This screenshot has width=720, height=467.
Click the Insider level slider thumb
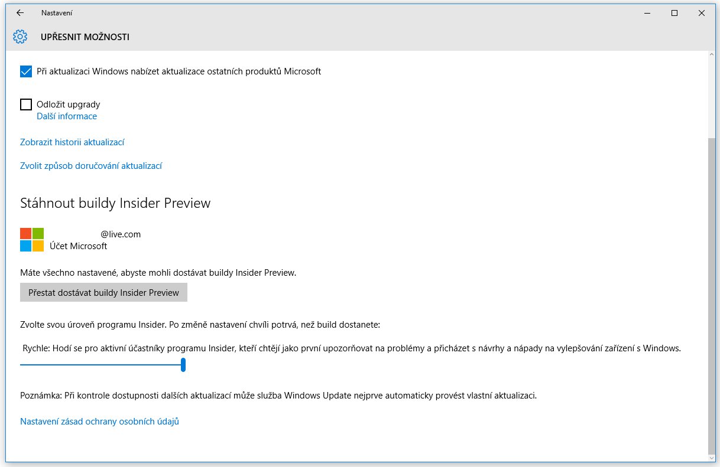point(183,365)
